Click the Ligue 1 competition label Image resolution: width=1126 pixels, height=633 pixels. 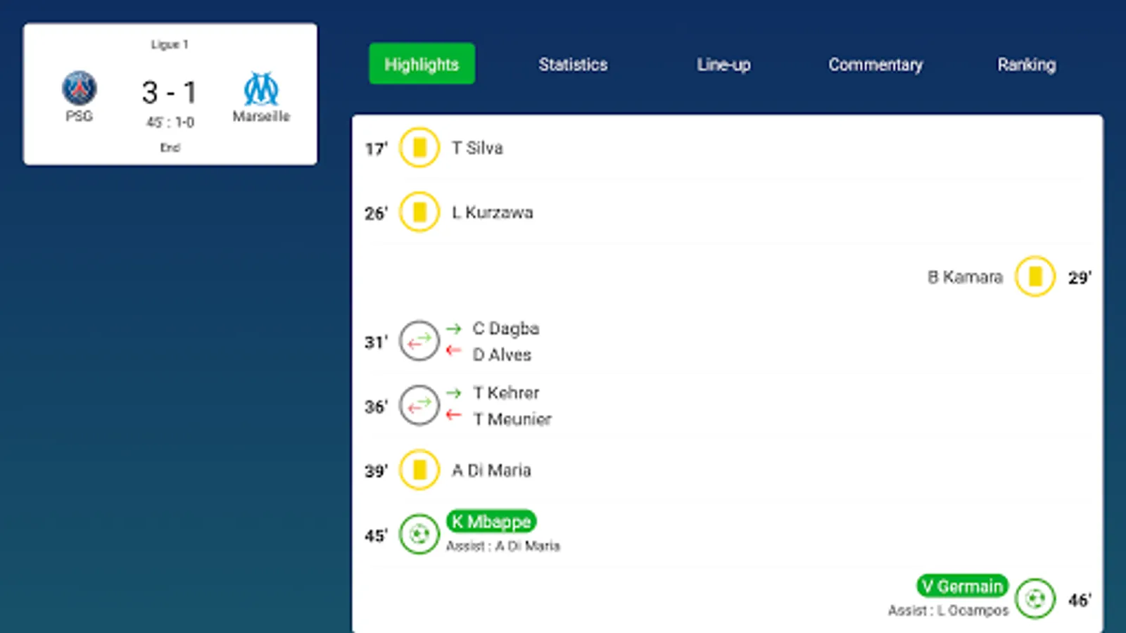(170, 44)
